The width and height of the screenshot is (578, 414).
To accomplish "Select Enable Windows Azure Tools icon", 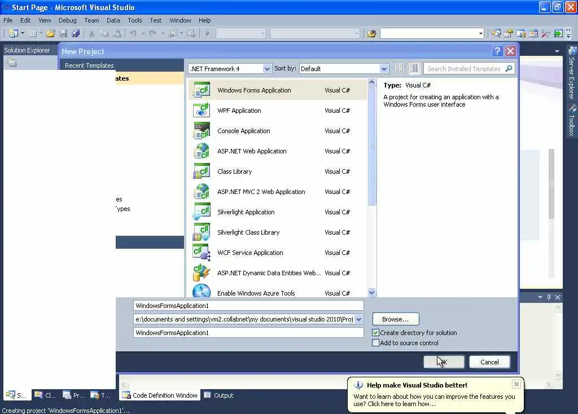I will coord(202,291).
